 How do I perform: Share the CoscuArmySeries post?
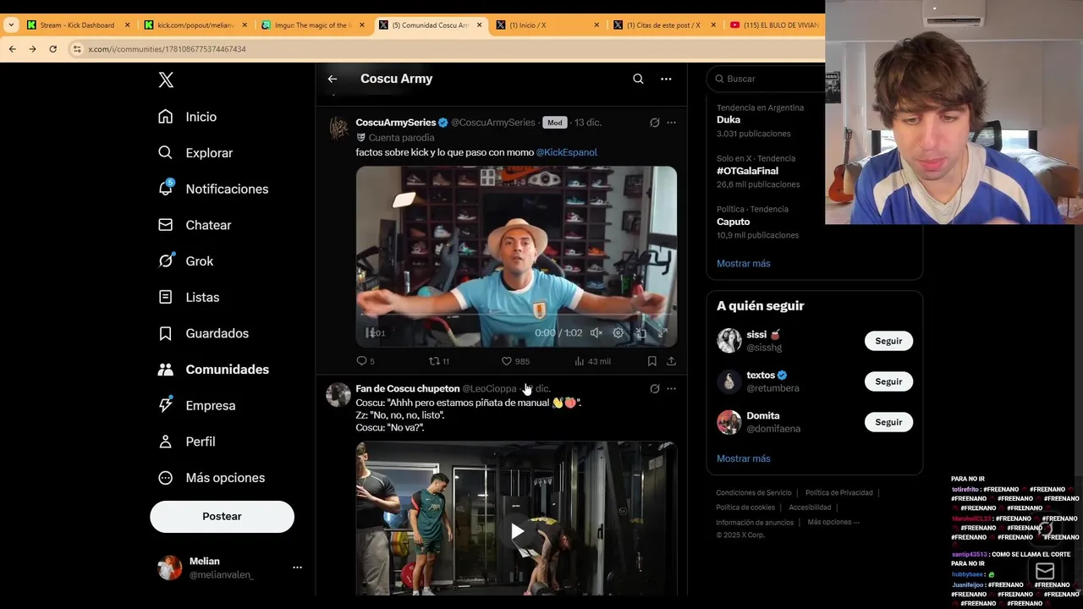671,361
